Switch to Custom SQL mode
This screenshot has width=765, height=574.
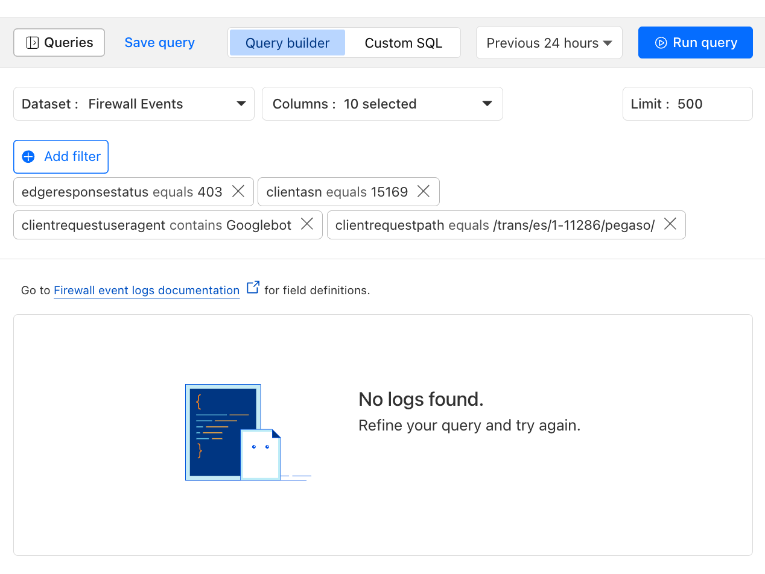click(403, 43)
